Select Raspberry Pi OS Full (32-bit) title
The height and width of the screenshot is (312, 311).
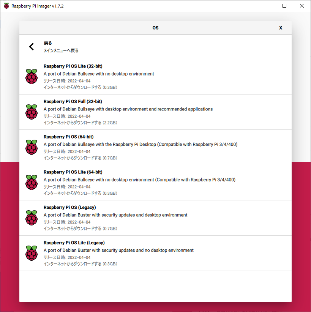73,101
